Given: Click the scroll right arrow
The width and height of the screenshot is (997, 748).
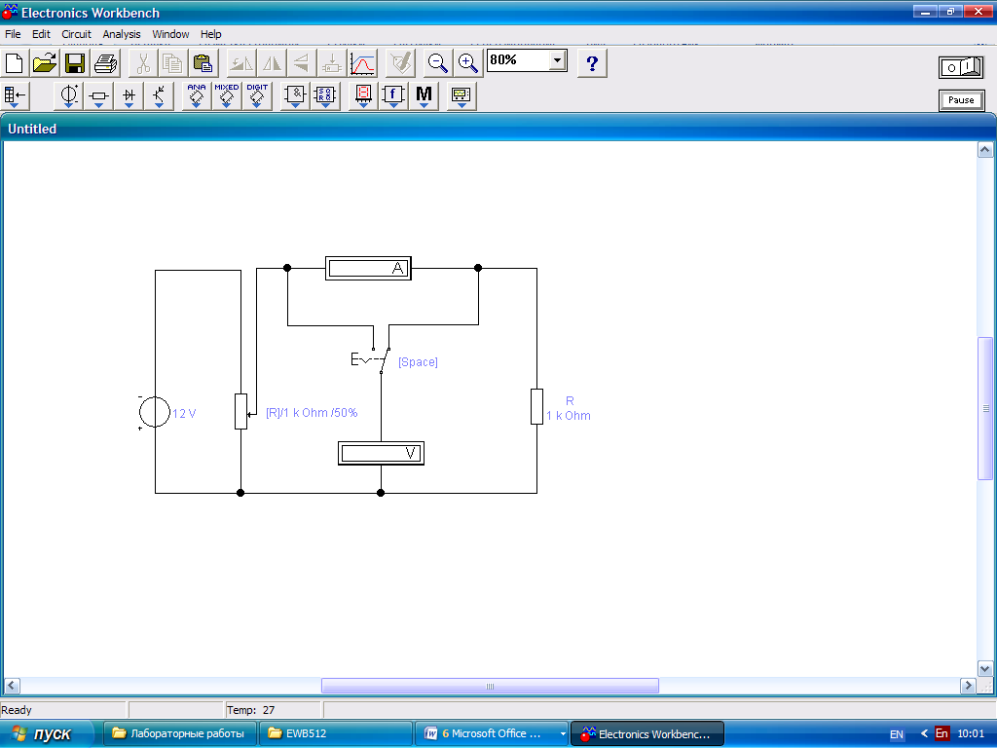Looking at the screenshot, I should (x=967, y=686).
